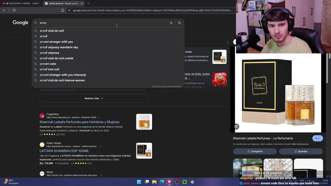
Task: Focus the search input containing 'arma'
Action: [103, 23]
